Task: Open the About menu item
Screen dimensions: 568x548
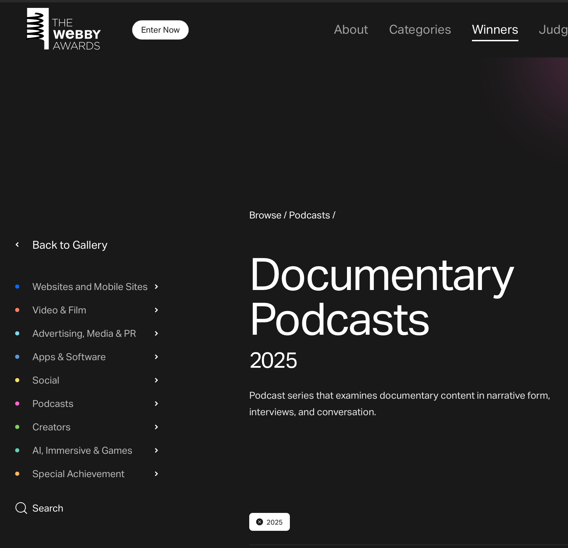Action: click(351, 30)
